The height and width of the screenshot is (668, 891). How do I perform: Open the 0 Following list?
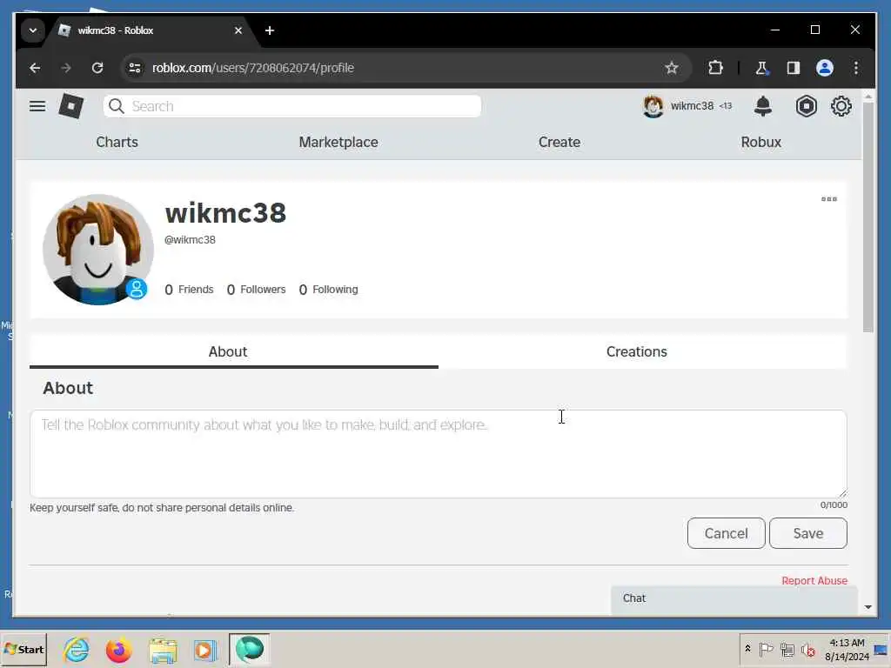328,290
